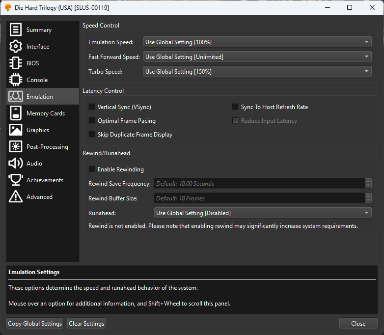Switch to the Interface page

point(43,47)
